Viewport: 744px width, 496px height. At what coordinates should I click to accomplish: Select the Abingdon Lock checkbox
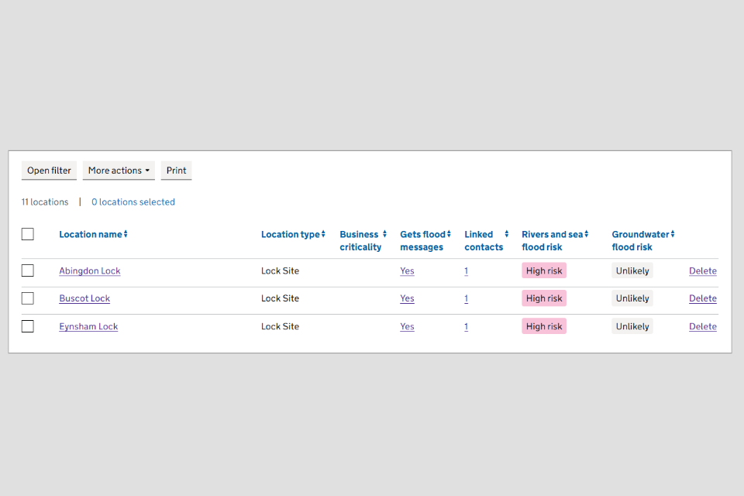coord(28,270)
